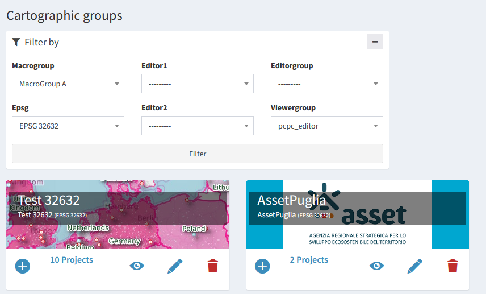Delete the AssetPuglia group

click(453, 266)
